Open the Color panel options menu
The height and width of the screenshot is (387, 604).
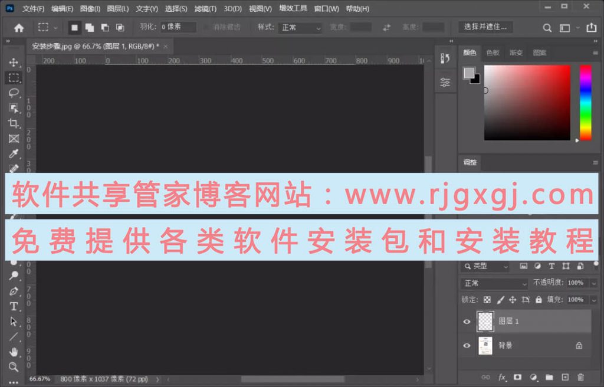pyautogui.click(x=595, y=53)
